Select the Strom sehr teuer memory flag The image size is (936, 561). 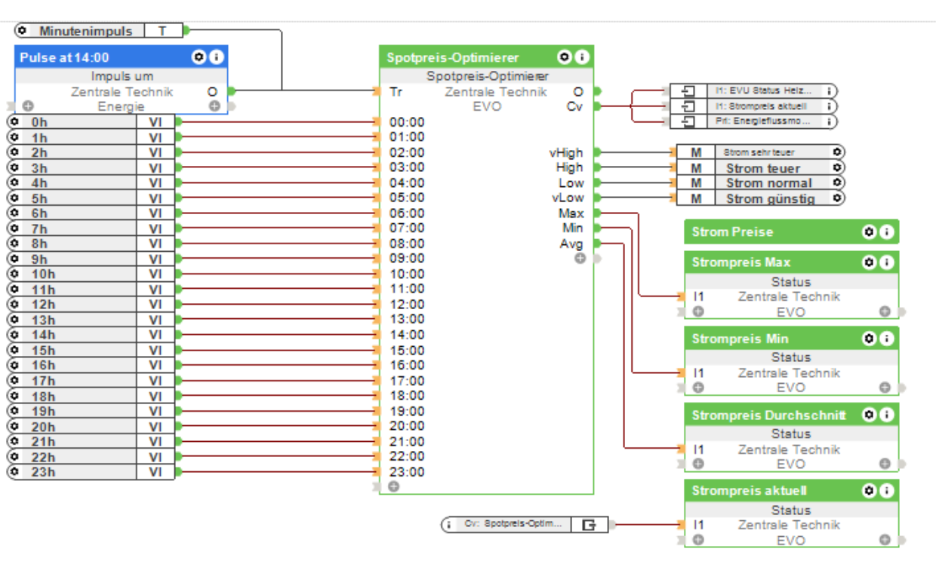[759, 152]
